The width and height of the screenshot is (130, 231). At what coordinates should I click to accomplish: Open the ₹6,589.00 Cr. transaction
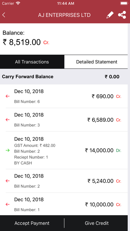pyautogui.click(x=64, y=120)
